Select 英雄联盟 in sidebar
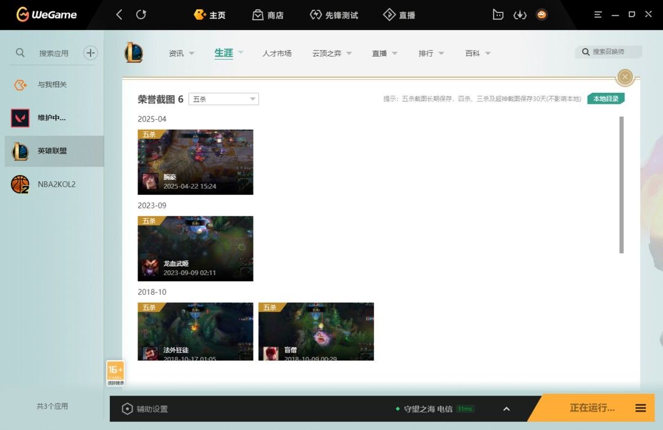This screenshot has height=430, width=663. tap(54, 151)
